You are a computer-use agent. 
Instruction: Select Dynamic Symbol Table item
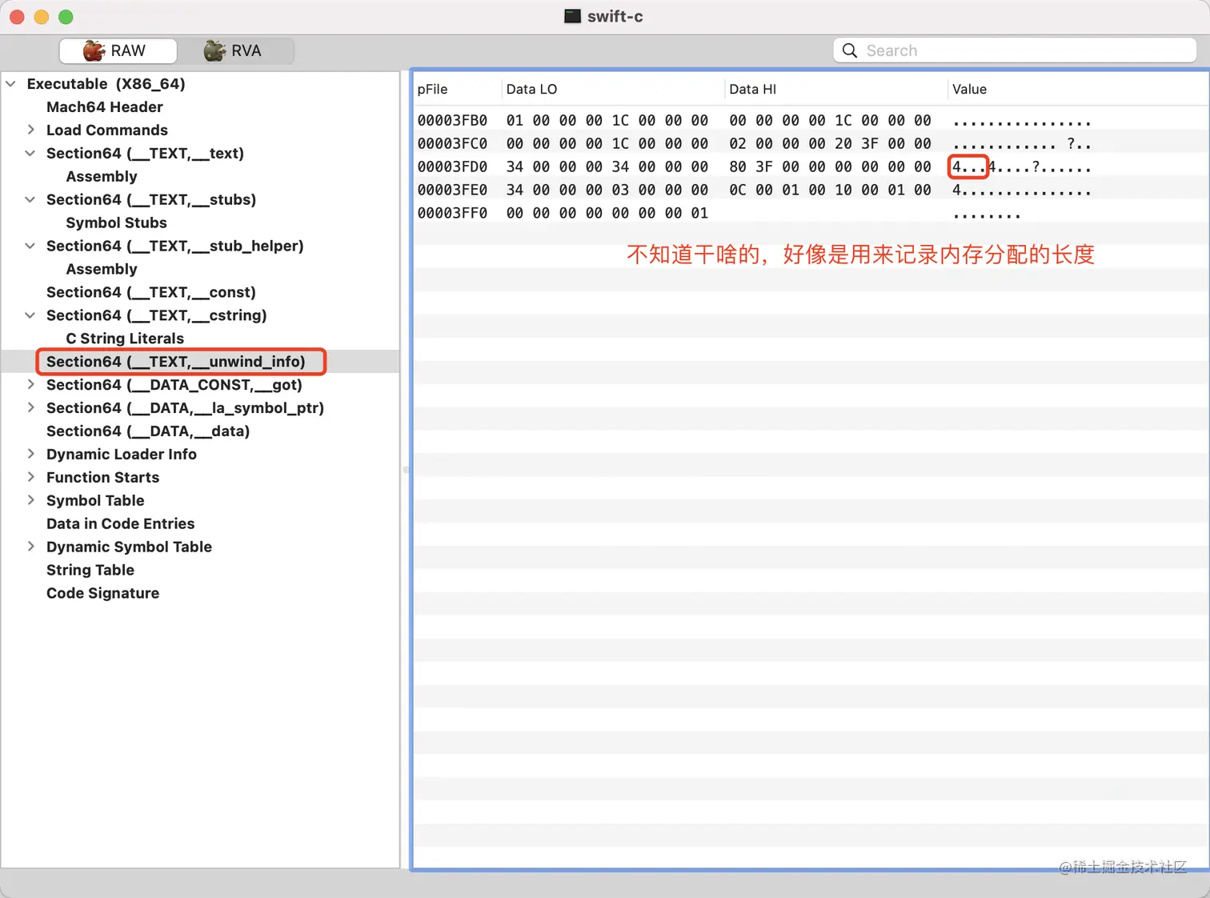[x=130, y=547]
